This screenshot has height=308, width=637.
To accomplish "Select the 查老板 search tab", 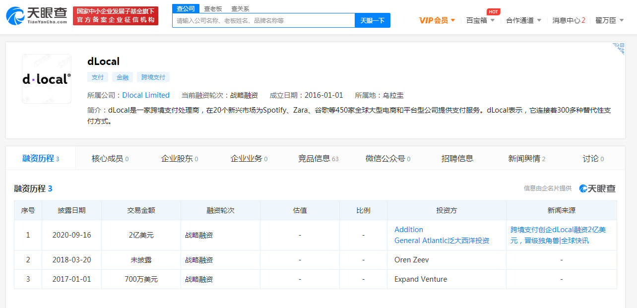I will (213, 8).
